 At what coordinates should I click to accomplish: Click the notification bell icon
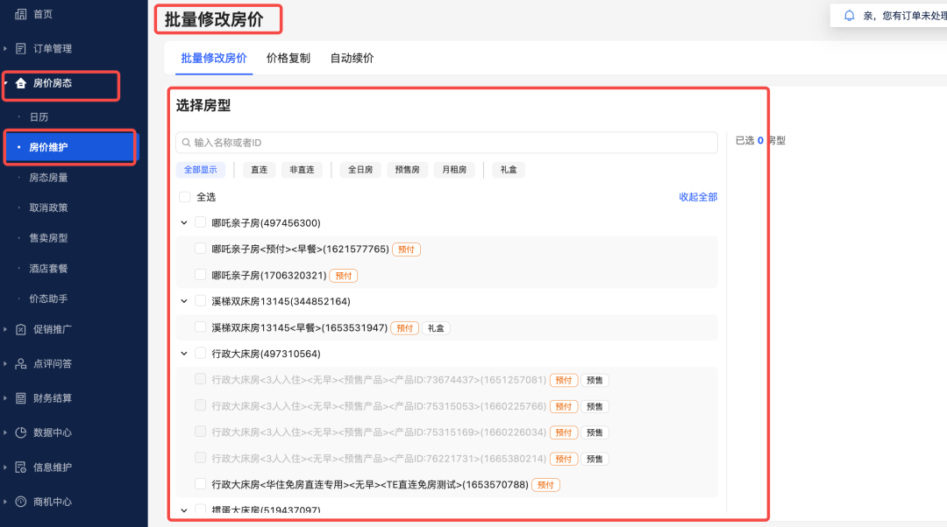pyautogui.click(x=849, y=16)
